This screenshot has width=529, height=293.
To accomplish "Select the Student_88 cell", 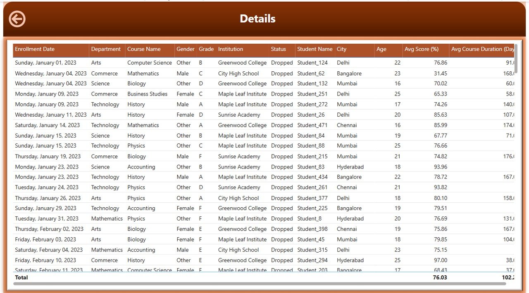I will (311, 145).
